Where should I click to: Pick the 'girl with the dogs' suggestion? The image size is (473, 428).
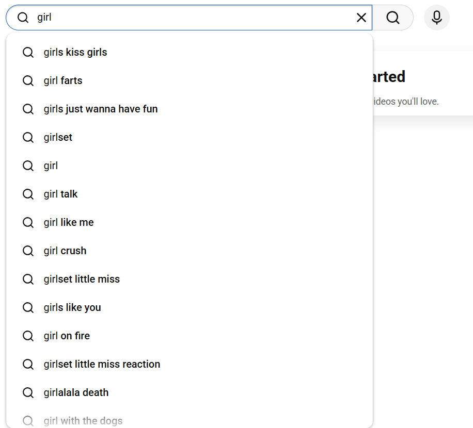[x=83, y=421]
